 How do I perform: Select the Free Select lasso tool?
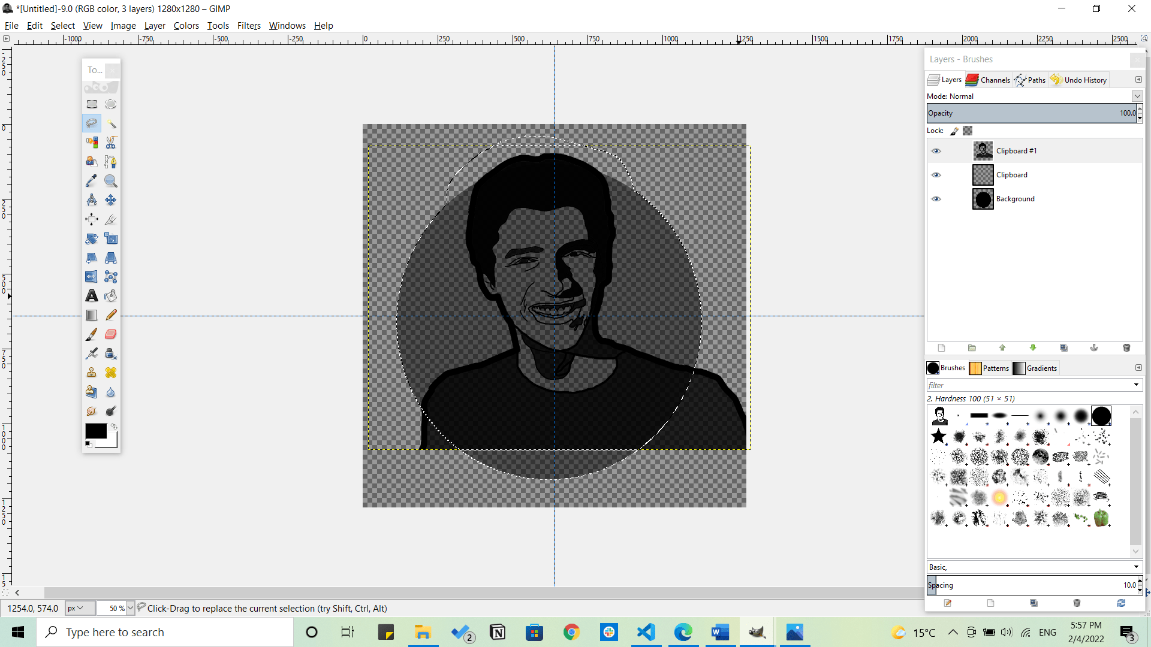(92, 123)
